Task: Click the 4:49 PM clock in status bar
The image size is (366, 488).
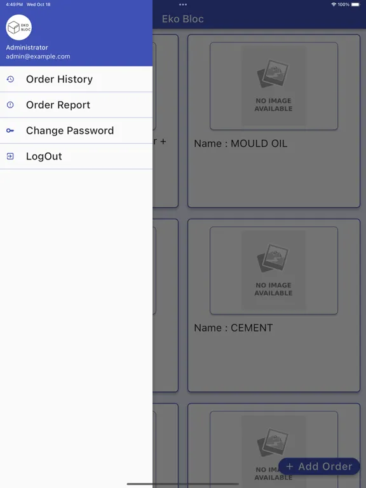Action: 15,4
